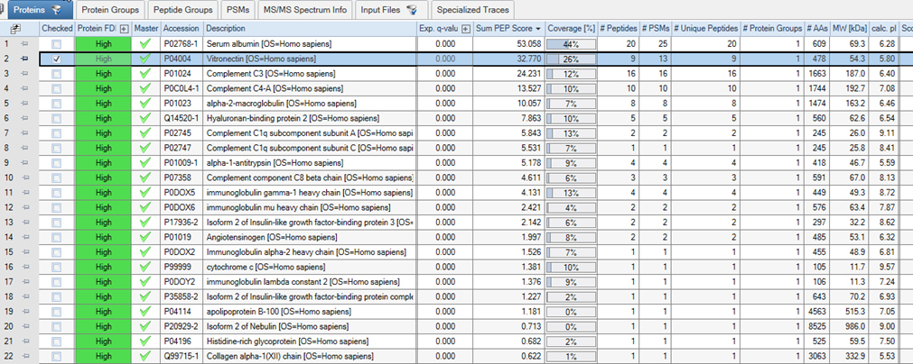This screenshot has height=364, width=913.
Task: Click Master checkmark for Vitronectin
Action: pyautogui.click(x=145, y=59)
